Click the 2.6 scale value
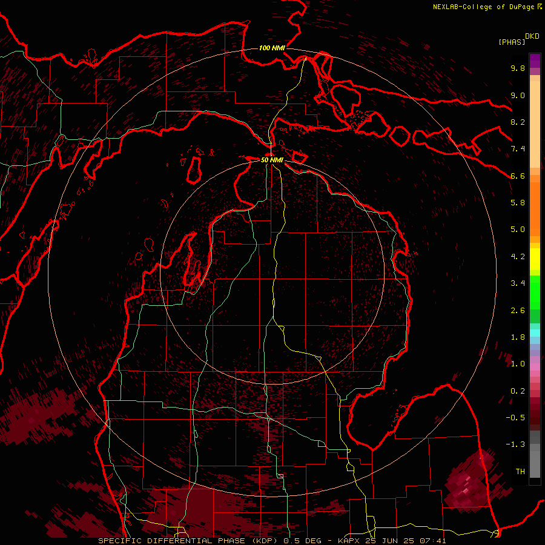545x545 pixels. [x=518, y=311]
